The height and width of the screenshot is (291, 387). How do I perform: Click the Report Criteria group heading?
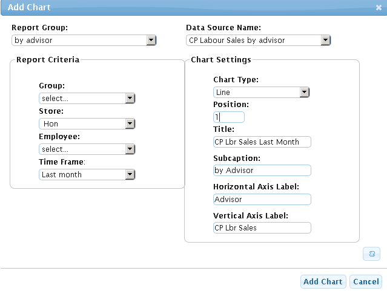(48, 59)
